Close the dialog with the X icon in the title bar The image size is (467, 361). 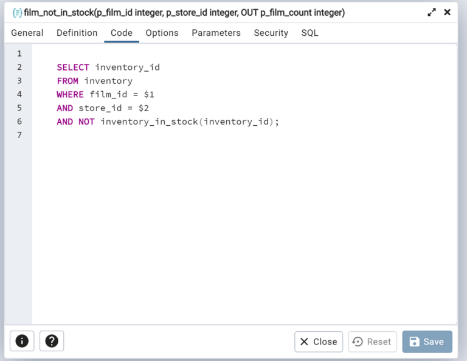[x=447, y=12]
